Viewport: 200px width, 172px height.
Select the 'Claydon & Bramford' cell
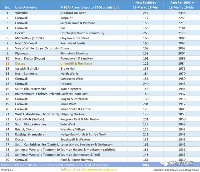pos(75,38)
